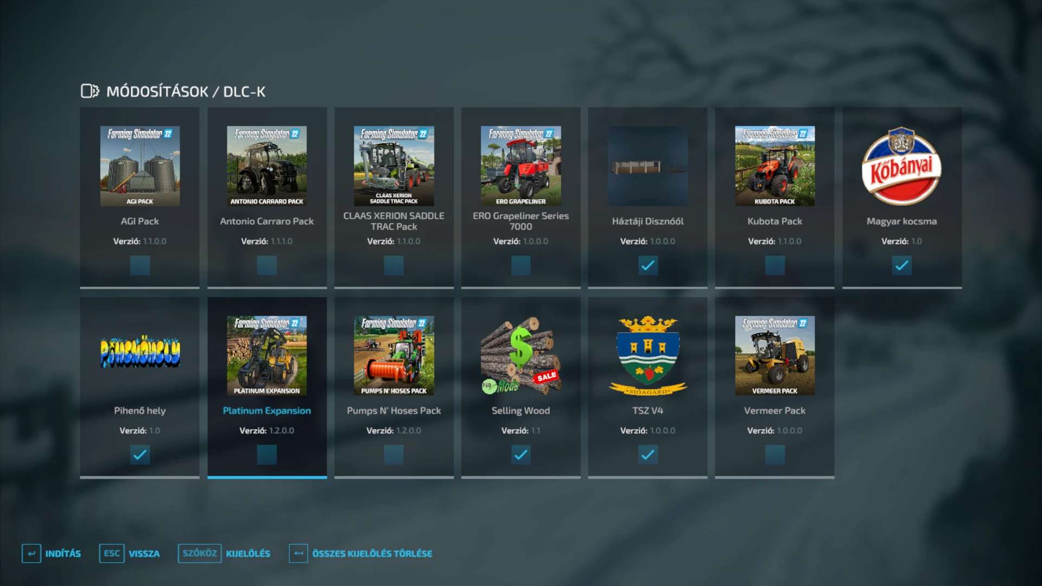Image resolution: width=1042 pixels, height=586 pixels.
Task: Click the KIJELÖLÉS select button
Action: (x=224, y=553)
